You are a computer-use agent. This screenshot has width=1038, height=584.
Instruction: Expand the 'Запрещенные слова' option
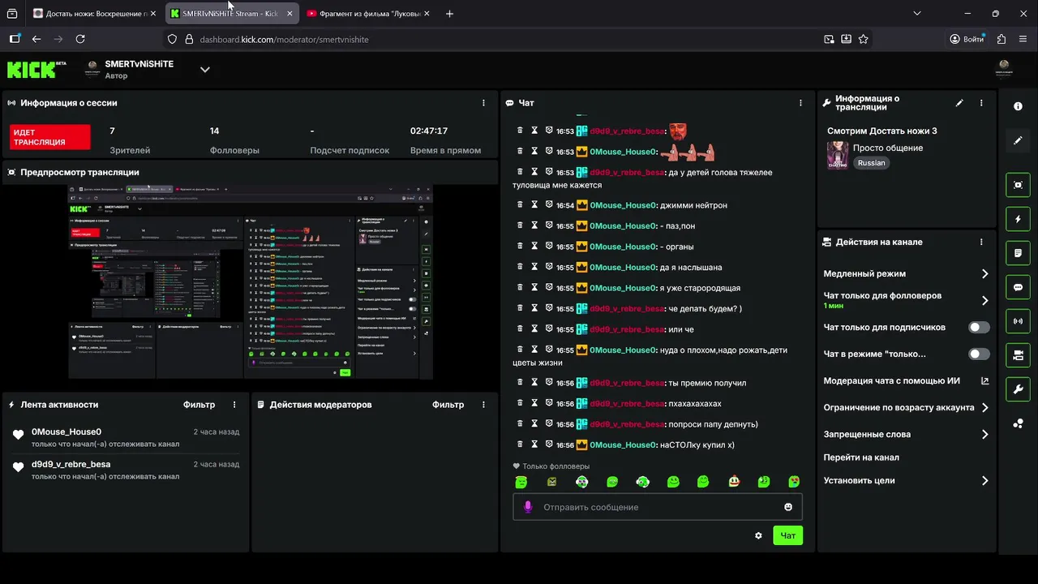[x=985, y=435]
